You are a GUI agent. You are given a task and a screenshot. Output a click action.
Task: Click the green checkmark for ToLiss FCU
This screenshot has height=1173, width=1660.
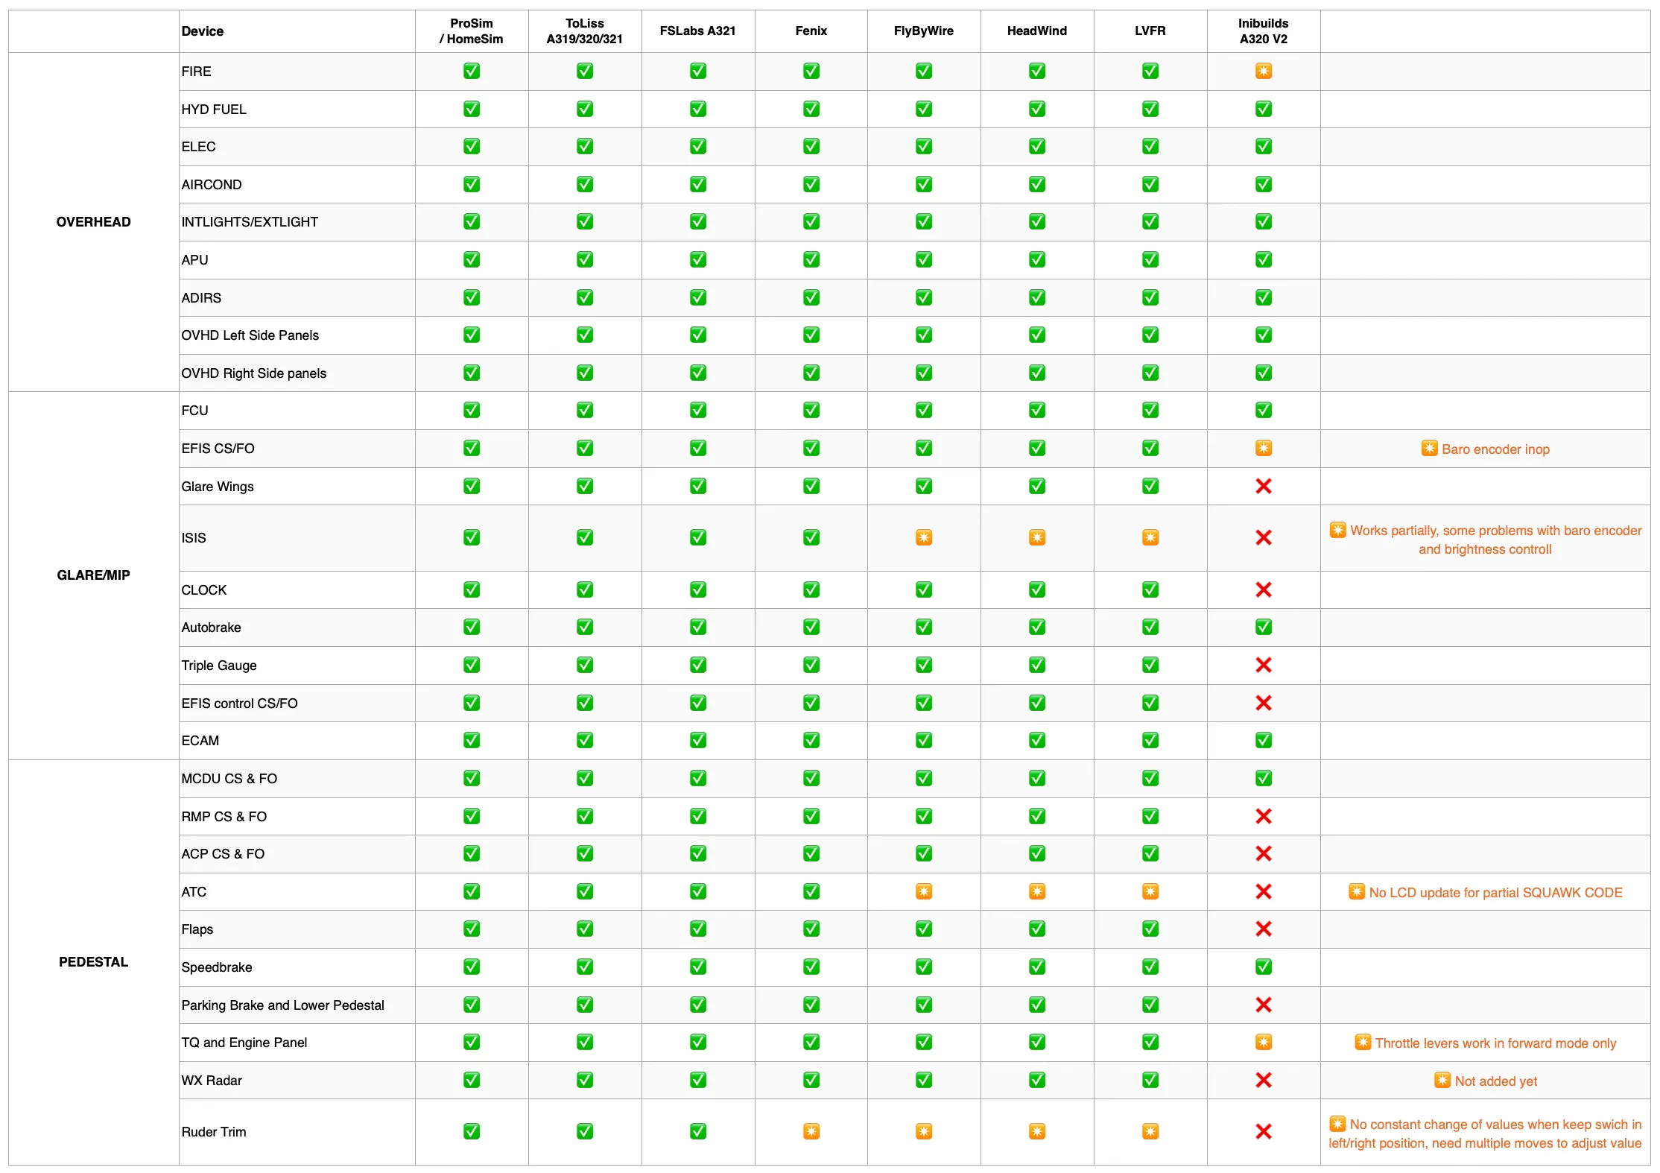pyautogui.click(x=584, y=410)
